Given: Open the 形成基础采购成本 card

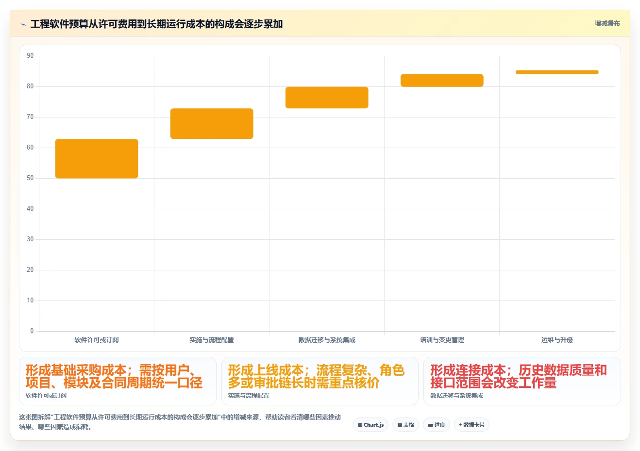Looking at the screenshot, I should point(118,381).
